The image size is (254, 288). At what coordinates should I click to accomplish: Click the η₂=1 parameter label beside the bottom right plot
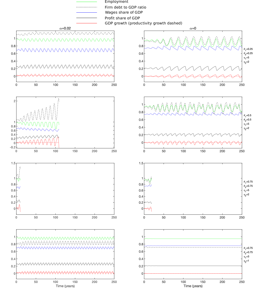(x=246, y=261)
